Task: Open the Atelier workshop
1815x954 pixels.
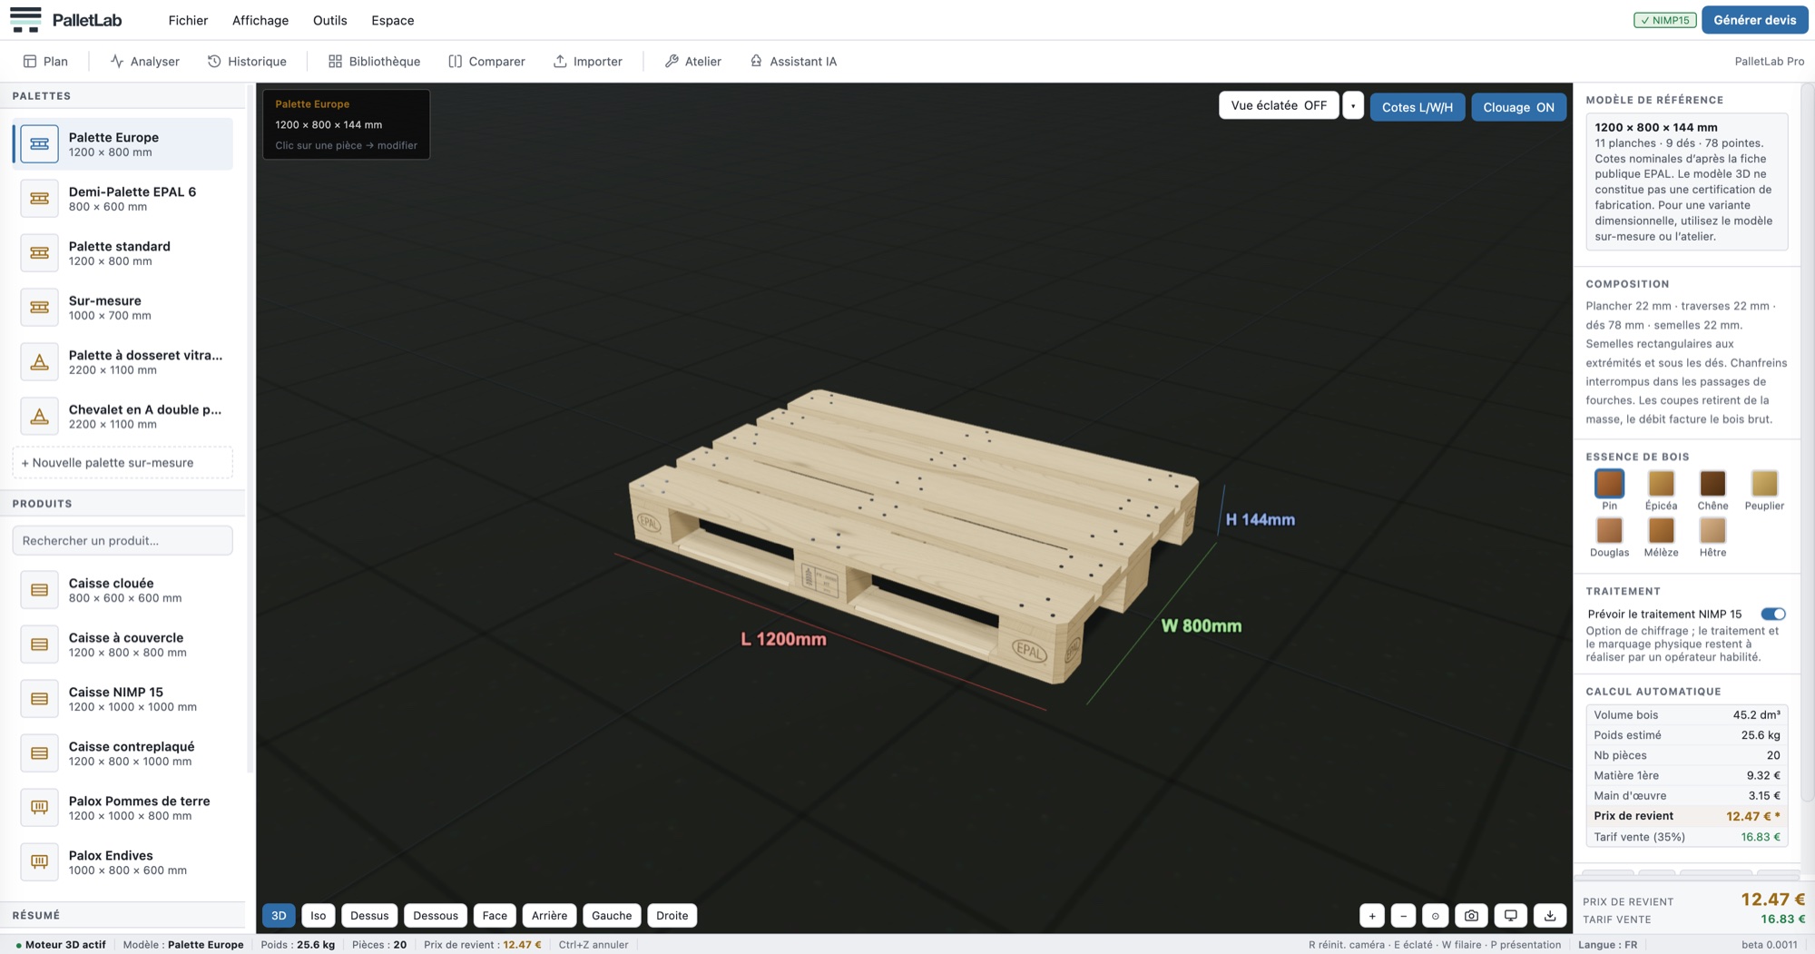Action: point(693,61)
